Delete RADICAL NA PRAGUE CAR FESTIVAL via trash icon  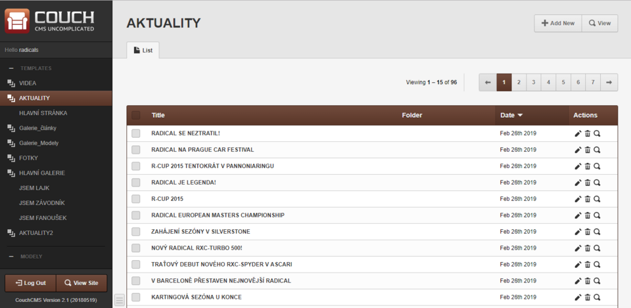pyautogui.click(x=588, y=150)
